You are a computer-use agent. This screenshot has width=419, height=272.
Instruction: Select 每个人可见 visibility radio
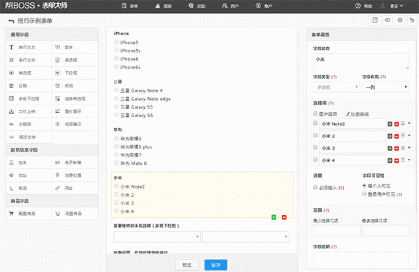pos(364,186)
